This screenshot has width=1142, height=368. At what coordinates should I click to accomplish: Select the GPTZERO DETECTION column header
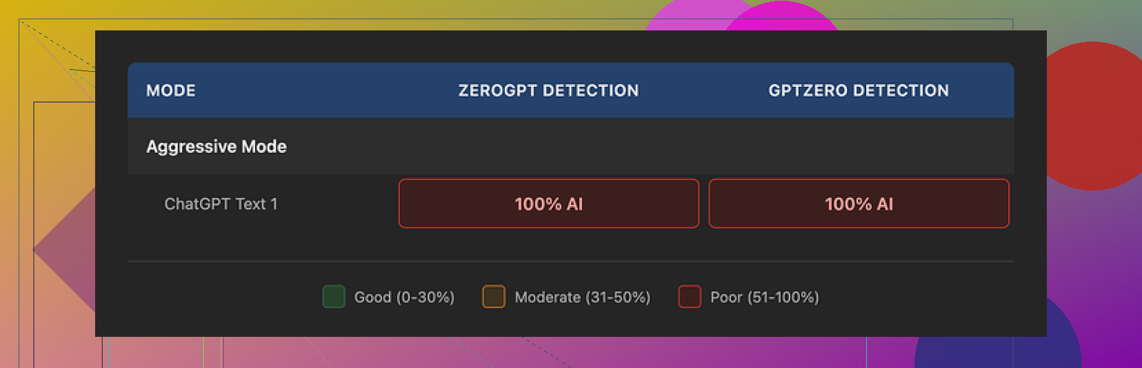point(858,91)
